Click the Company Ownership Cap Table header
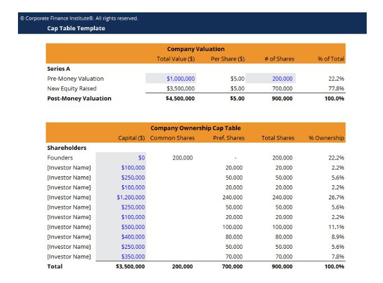Viewport: 383px width, 283px height. 195,128
